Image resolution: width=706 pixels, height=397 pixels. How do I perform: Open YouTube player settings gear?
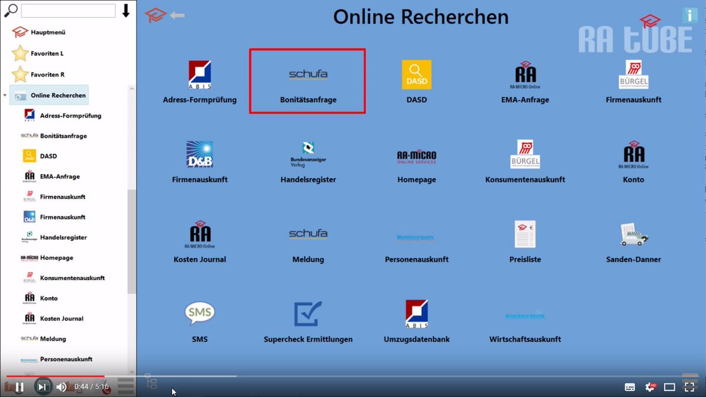point(650,387)
